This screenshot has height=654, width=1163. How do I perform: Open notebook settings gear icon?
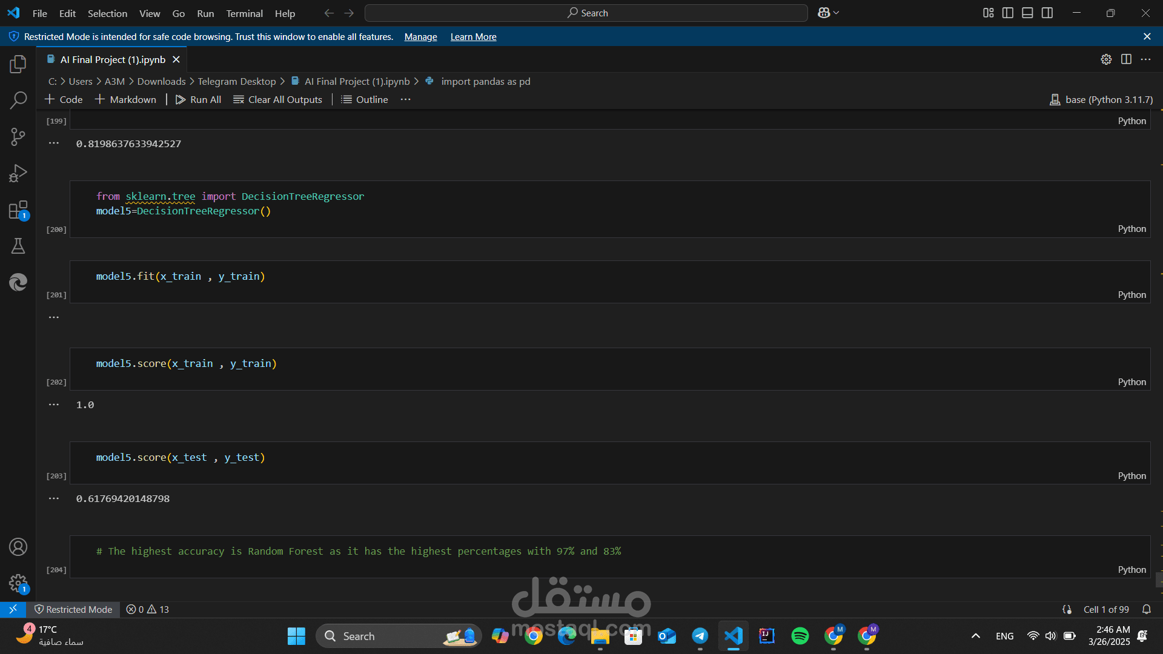[x=1106, y=59]
